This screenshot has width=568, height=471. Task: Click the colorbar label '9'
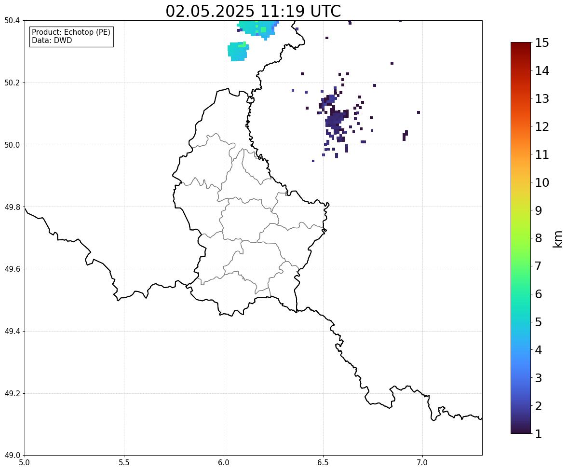pyautogui.click(x=539, y=210)
